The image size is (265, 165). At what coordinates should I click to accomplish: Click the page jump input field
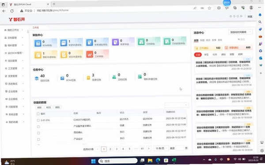pos(180,148)
